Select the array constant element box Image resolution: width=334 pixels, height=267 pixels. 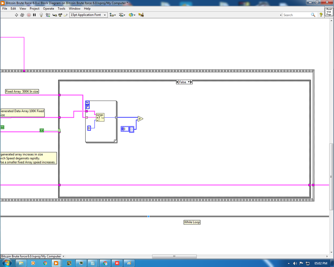coord(132,129)
